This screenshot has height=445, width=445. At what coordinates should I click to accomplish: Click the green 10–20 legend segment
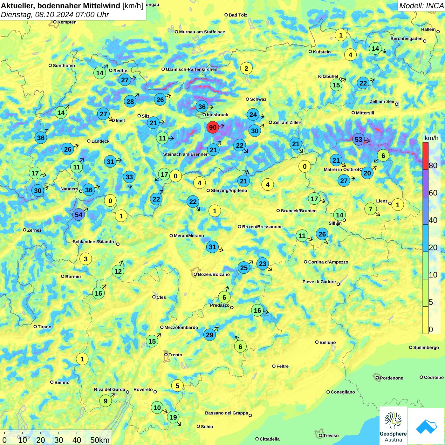[426, 266]
